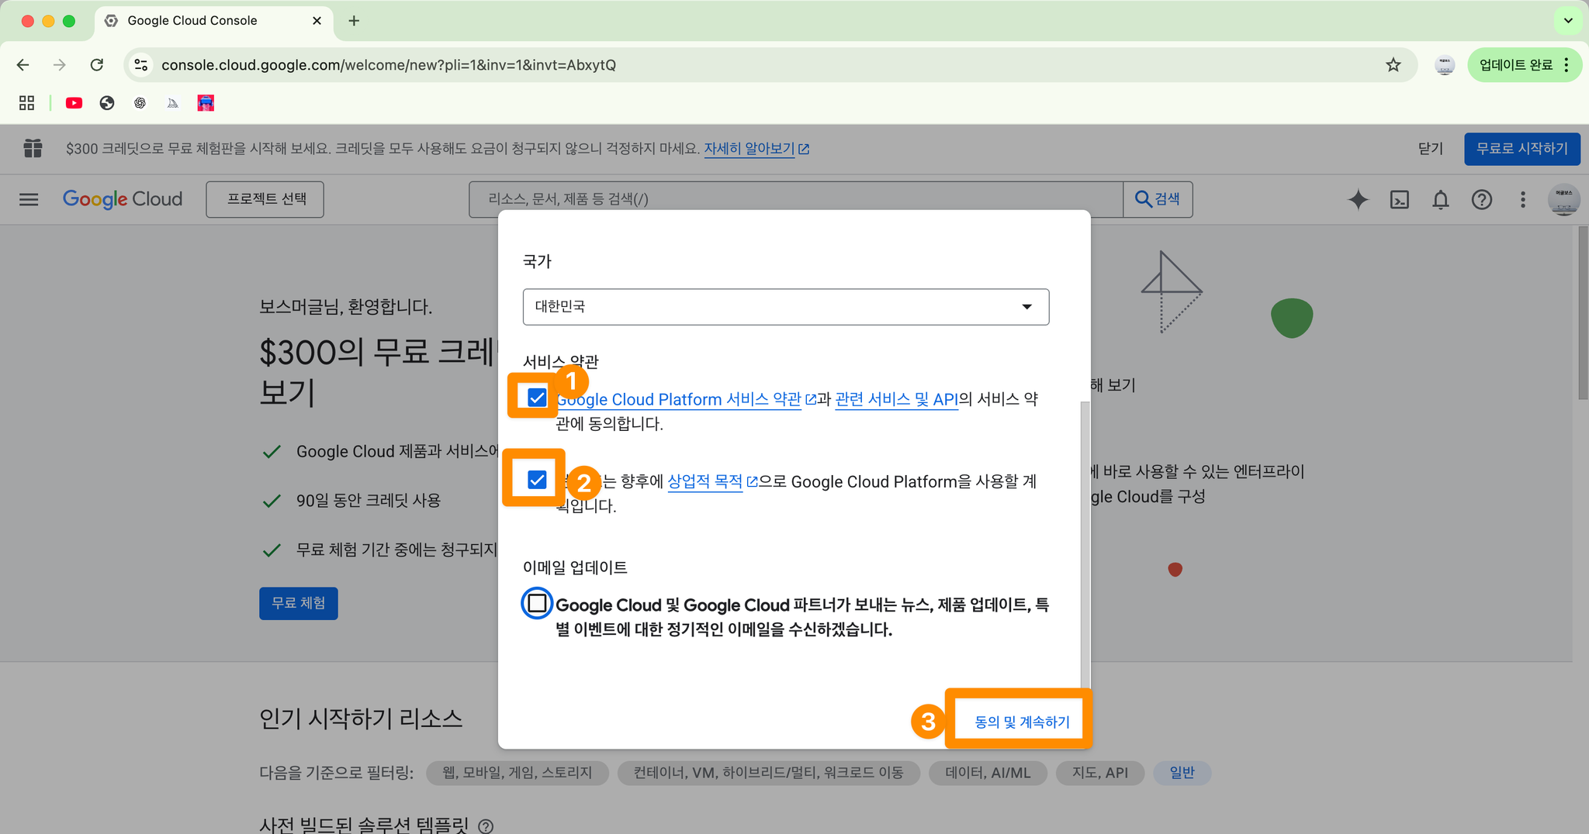The image size is (1589, 834).
Task: Click the 동의 및 계속하기 button
Action: 1022,722
